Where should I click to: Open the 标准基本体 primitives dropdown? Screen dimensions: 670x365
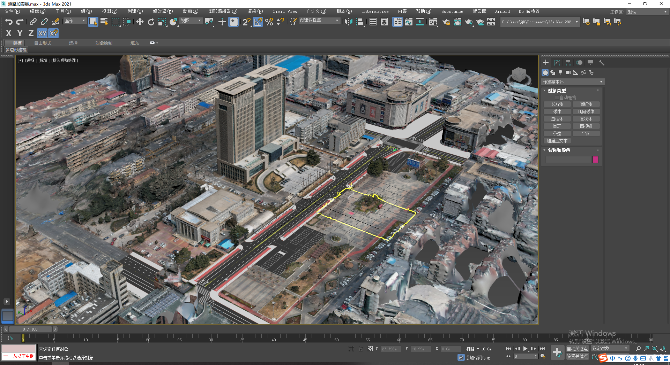click(572, 82)
